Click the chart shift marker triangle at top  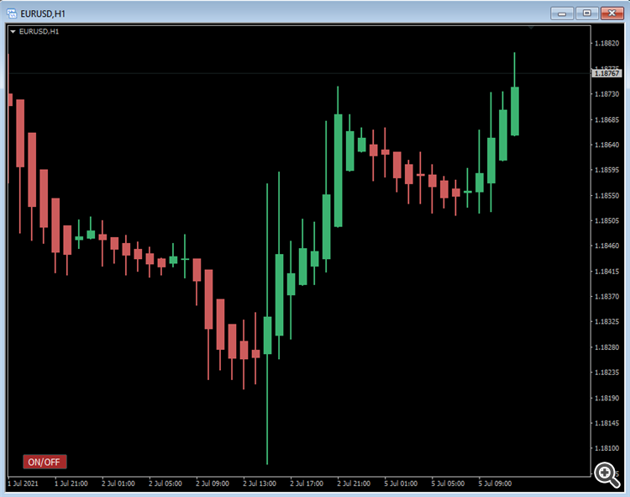point(531,28)
